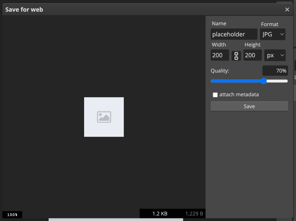The height and width of the screenshot is (221, 296).
Task: Click the chain link constrain-proportions icon
Action: pyautogui.click(x=236, y=56)
